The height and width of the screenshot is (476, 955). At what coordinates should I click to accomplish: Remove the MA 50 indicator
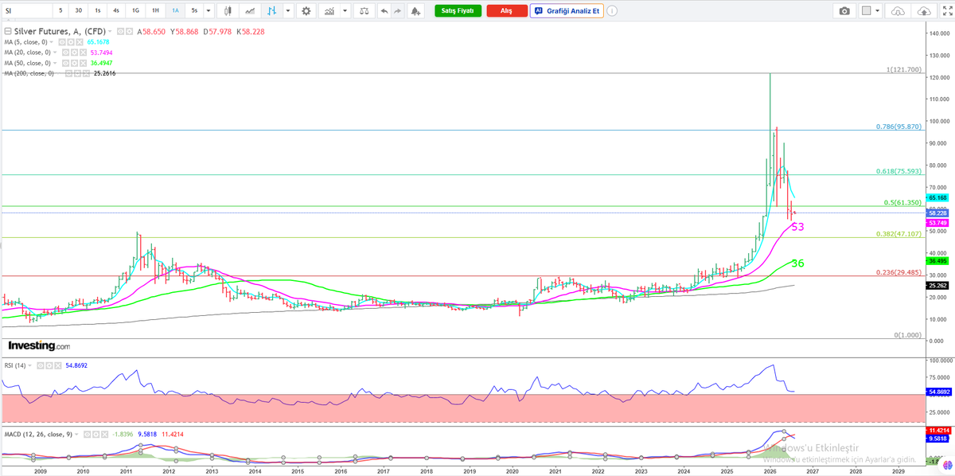83,63
